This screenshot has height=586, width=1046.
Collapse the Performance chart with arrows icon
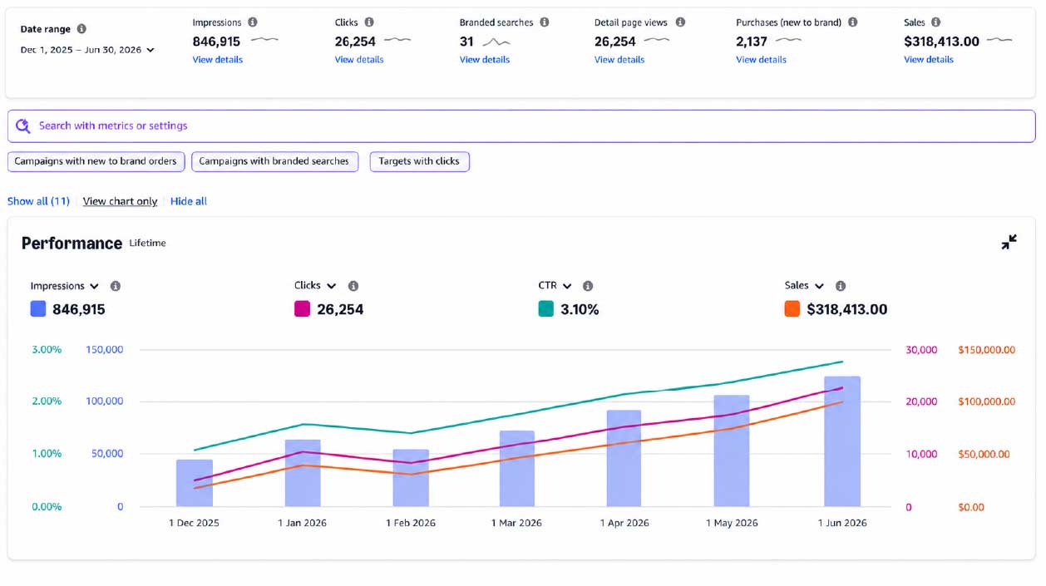[1009, 243]
